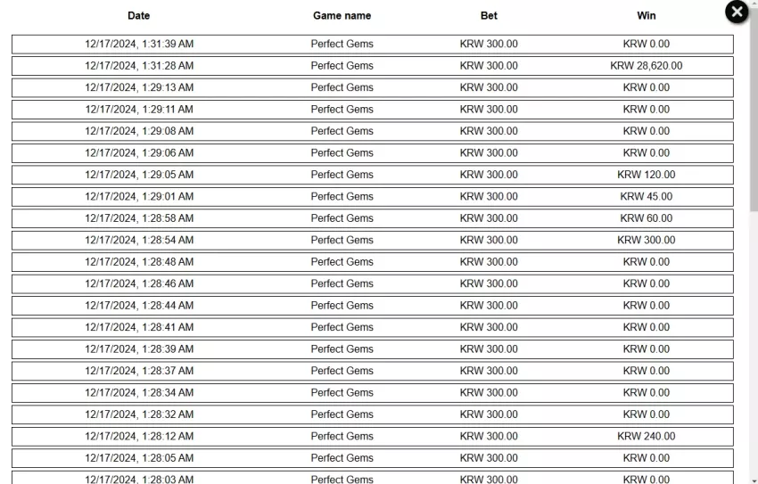Select the Date column header
This screenshot has width=758, height=484.
click(139, 15)
